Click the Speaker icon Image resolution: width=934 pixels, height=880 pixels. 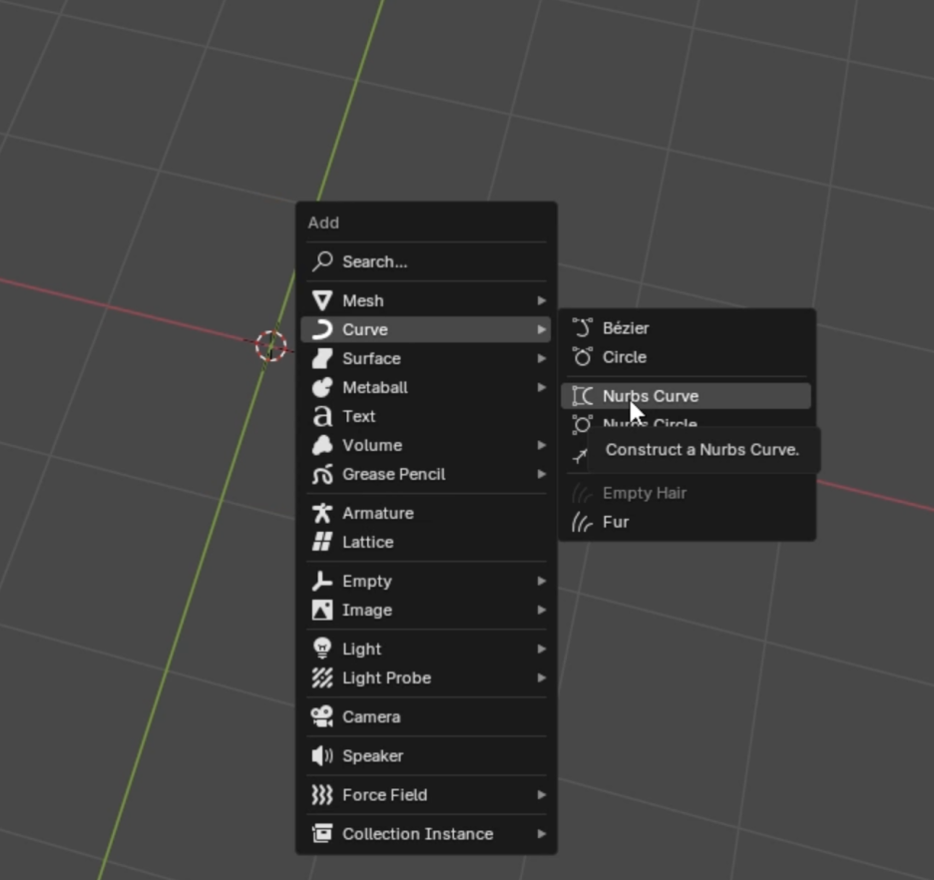(x=322, y=756)
